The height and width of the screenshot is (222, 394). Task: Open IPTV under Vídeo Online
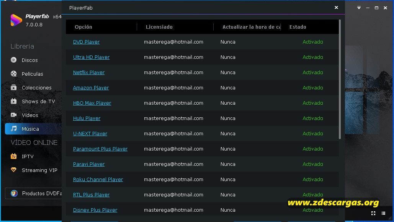pyautogui.click(x=22, y=156)
